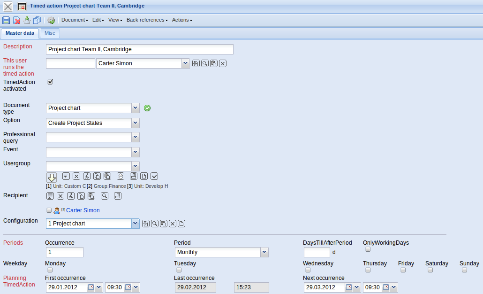
Task: Open the Document type dropdown
Action: 135,108
